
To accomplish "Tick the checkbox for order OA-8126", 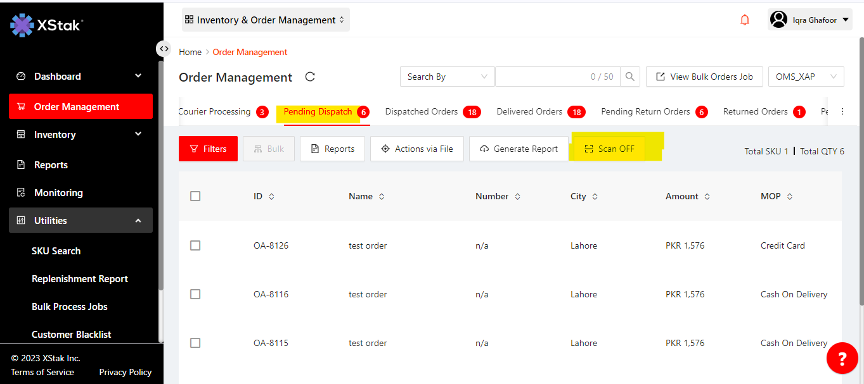I will tap(195, 245).
